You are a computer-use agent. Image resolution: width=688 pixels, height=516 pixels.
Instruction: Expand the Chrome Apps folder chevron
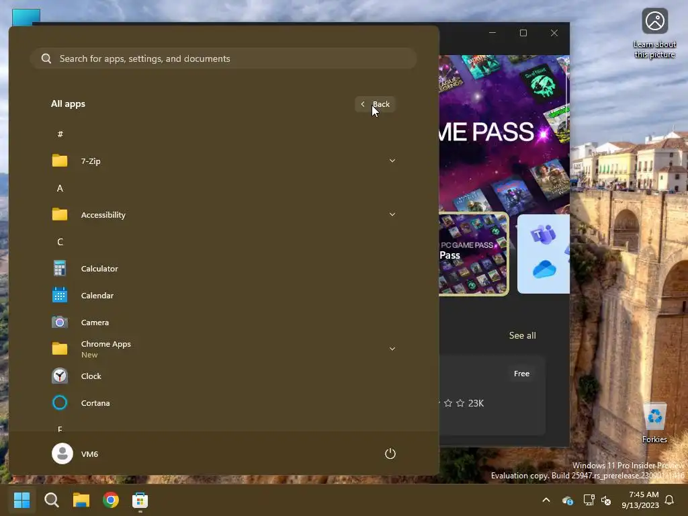[x=392, y=349]
